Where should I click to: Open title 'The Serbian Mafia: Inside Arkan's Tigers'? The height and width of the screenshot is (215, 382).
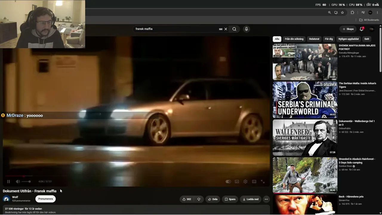point(358,85)
